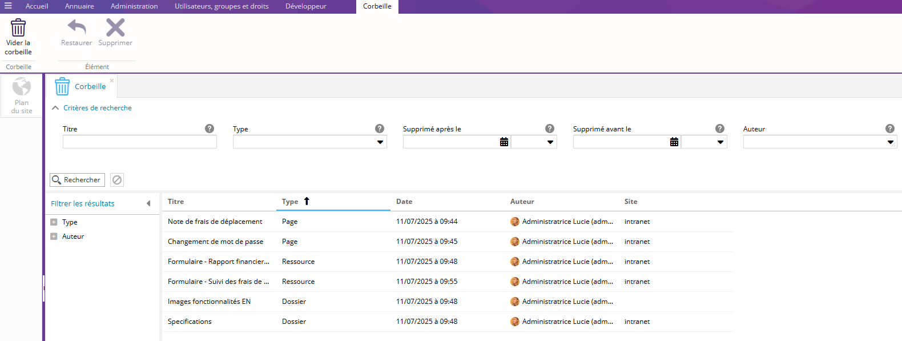Collapse the Critères de recherche section

pos(55,107)
